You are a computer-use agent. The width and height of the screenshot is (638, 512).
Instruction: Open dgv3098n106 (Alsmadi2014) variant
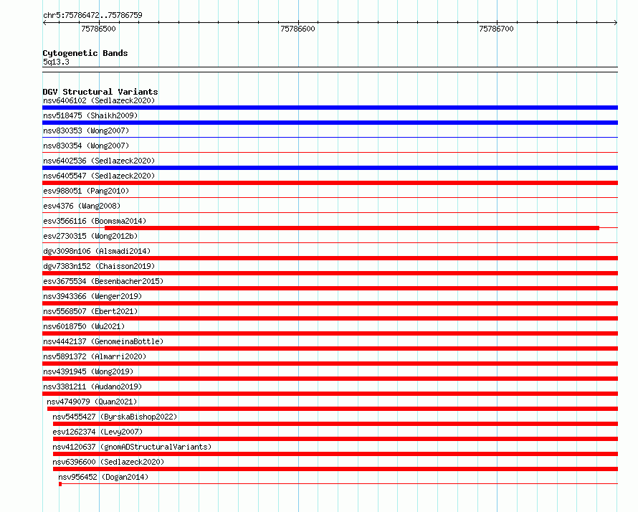pos(97,251)
